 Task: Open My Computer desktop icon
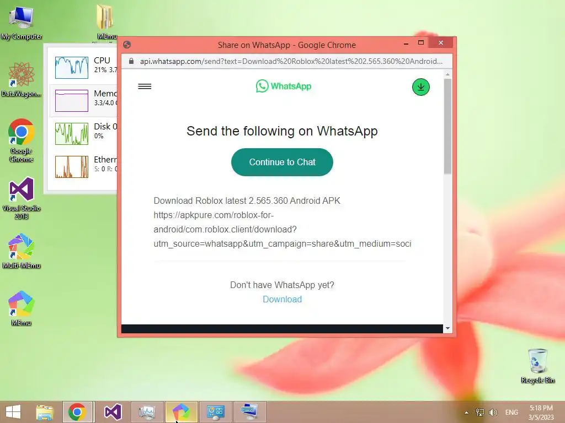click(x=22, y=23)
